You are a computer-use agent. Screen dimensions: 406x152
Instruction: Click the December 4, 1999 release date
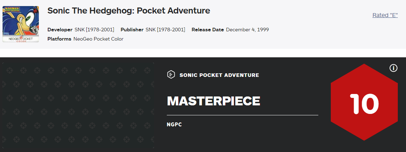click(247, 30)
